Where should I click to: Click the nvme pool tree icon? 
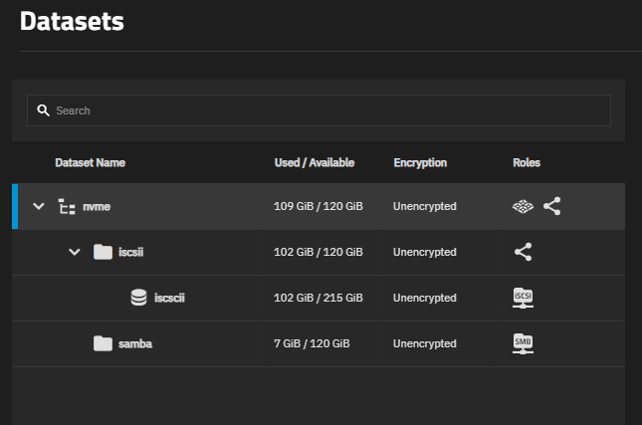[x=67, y=206]
